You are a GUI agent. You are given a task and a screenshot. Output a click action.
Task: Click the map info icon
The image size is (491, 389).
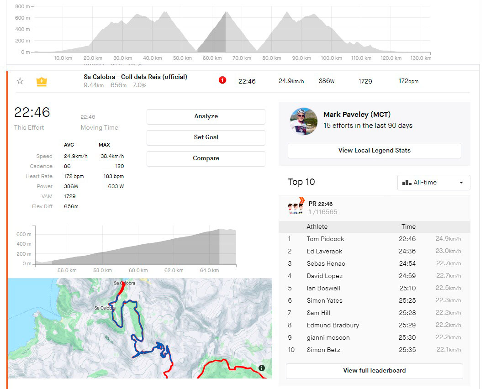262,368
